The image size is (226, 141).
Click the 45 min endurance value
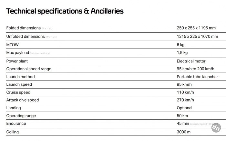click(183, 124)
